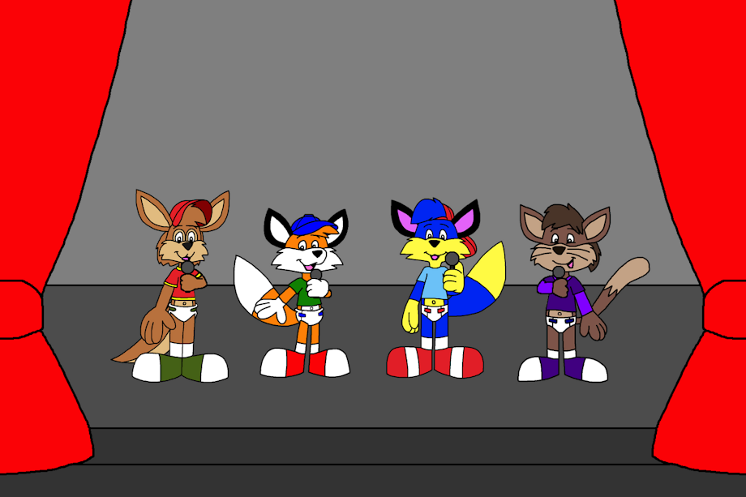746x497 pixels.
Task: Select the orange fox's blue cap
Action: 314,225
